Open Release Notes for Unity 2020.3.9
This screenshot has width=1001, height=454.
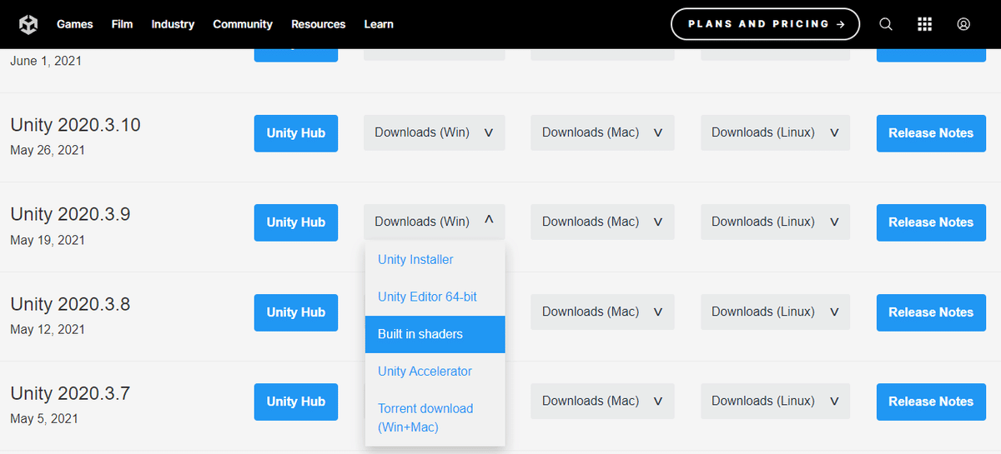coord(931,222)
